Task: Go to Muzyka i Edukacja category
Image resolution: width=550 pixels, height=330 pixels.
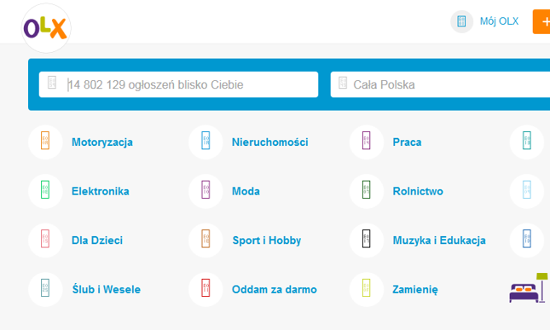Action: point(439,240)
